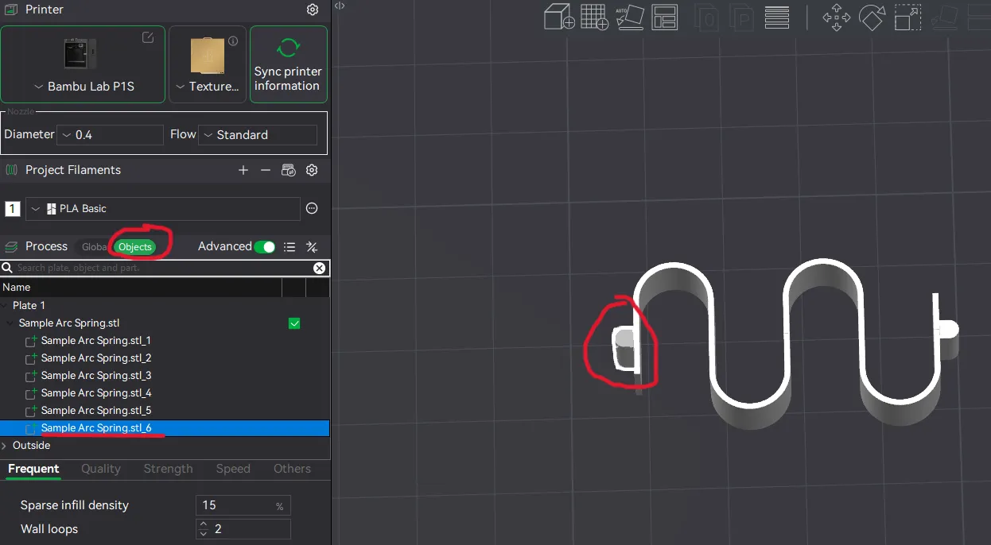The image size is (991, 545).
Task: Clear the object search field
Action: click(319, 268)
